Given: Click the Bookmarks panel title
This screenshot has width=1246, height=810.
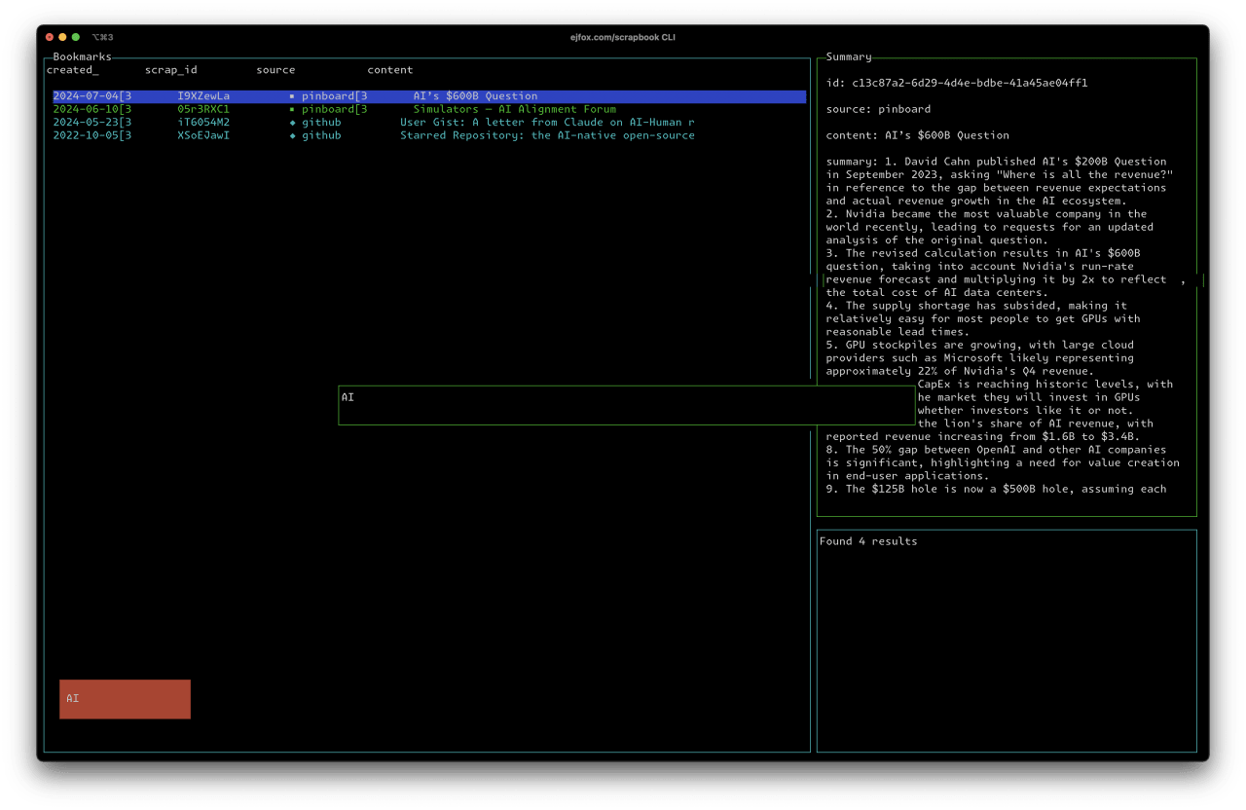Looking at the screenshot, I should [x=83, y=57].
